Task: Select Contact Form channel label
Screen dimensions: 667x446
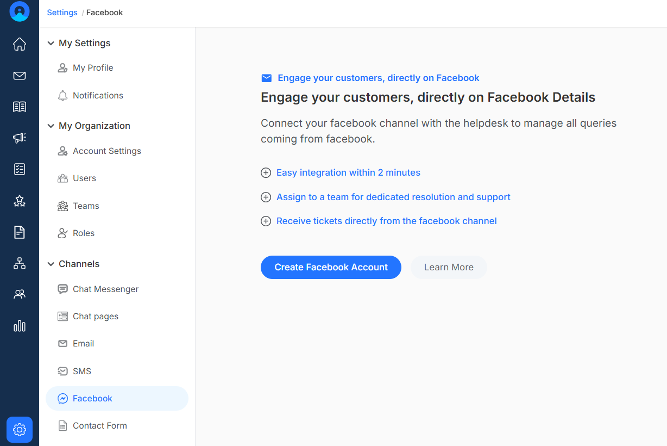Action: click(100, 426)
